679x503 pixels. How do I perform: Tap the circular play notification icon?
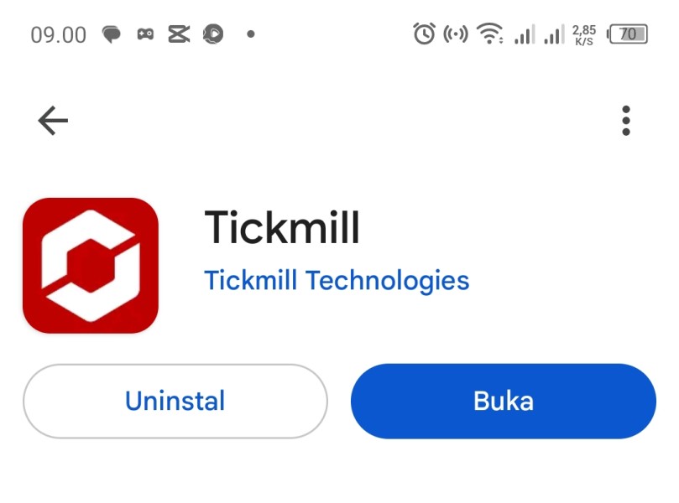point(213,34)
